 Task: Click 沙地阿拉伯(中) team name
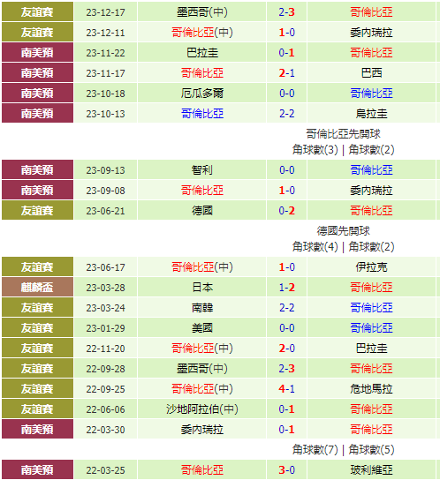coord(202,409)
